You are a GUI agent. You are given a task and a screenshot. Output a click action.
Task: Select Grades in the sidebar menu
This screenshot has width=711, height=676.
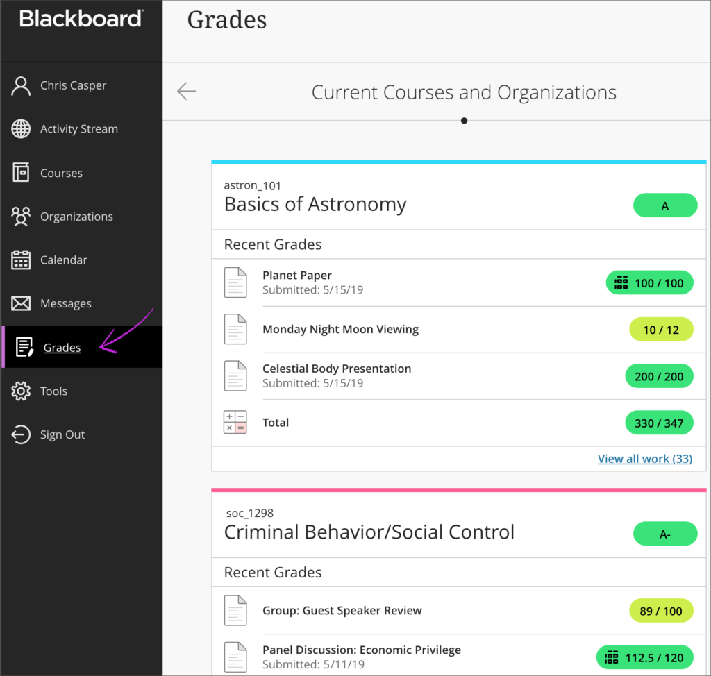click(62, 348)
